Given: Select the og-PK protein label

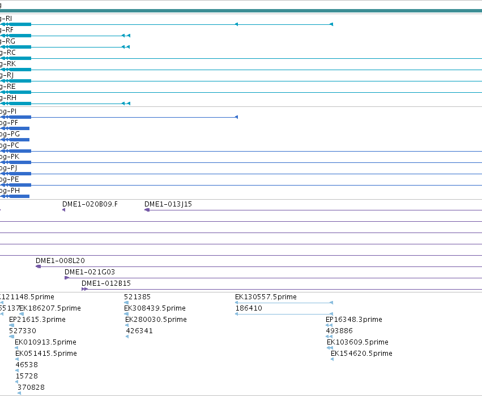Looking at the screenshot, I should 10,157.
